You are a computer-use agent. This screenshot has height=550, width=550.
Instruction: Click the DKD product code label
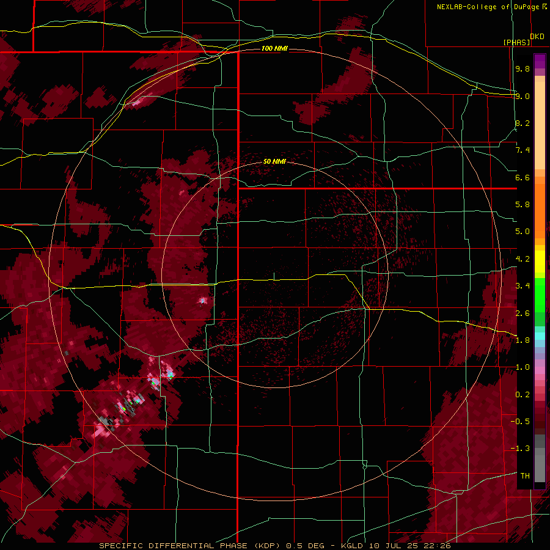537,37
